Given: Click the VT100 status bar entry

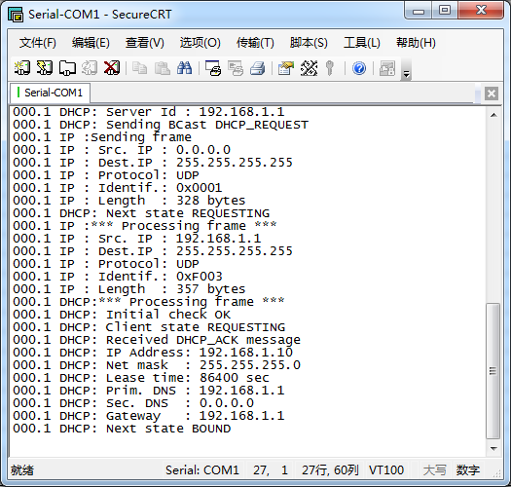Looking at the screenshot, I should [386, 470].
